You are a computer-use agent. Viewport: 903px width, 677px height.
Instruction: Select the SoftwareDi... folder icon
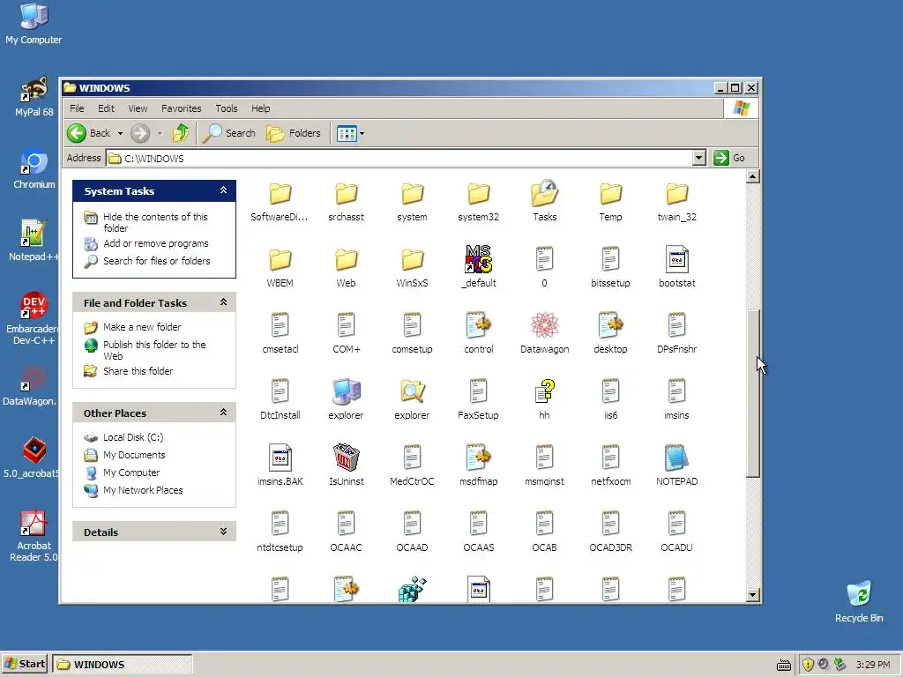coord(280,194)
